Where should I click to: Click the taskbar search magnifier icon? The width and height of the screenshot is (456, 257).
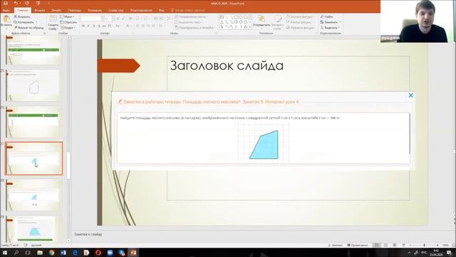[x=16, y=253]
